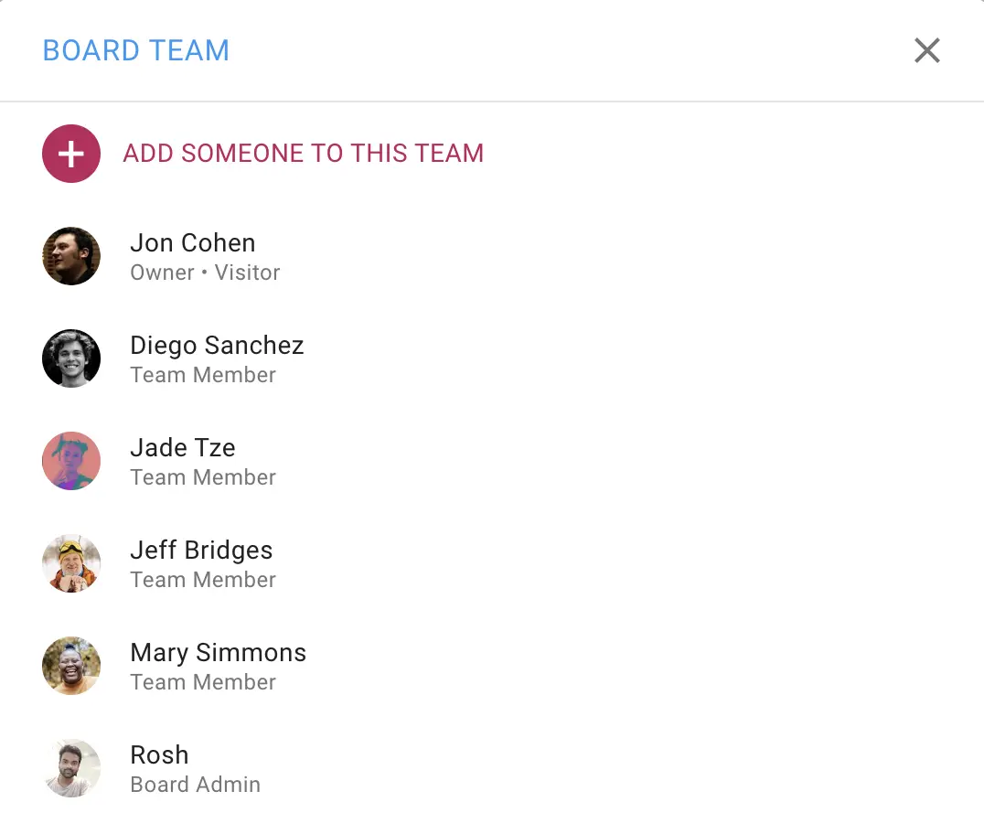Open the Rosh member name
The height and width of the screenshot is (834, 984).
coord(159,755)
